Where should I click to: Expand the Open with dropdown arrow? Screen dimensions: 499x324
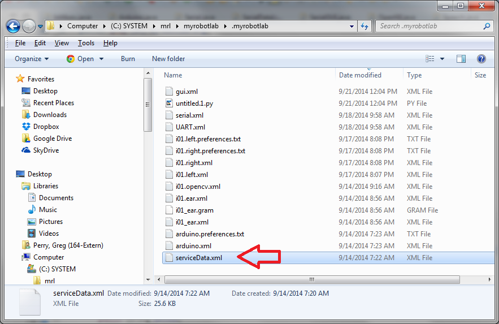pos(102,59)
